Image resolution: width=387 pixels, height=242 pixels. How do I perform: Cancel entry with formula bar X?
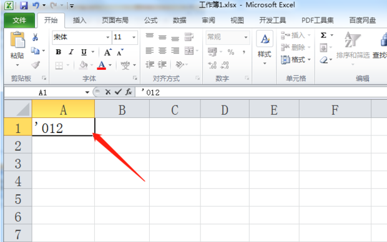point(107,92)
